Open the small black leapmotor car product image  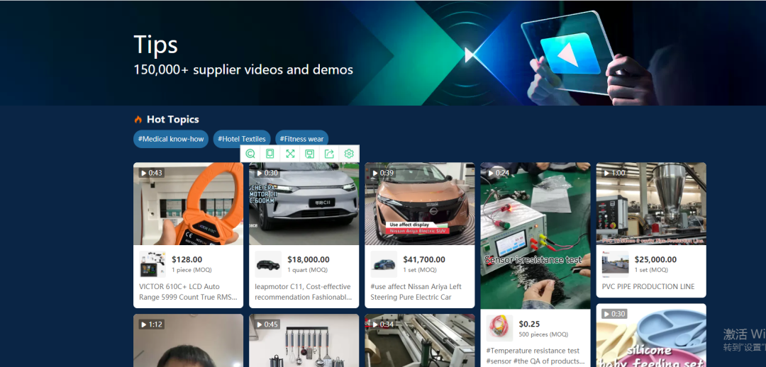coord(268,264)
